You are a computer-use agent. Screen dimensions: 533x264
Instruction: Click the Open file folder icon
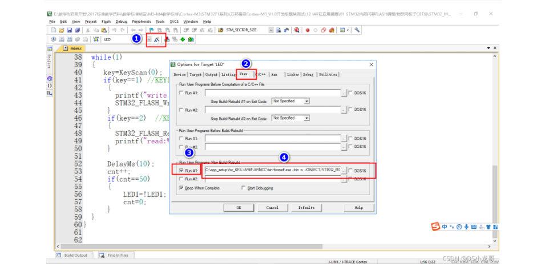coord(61,30)
